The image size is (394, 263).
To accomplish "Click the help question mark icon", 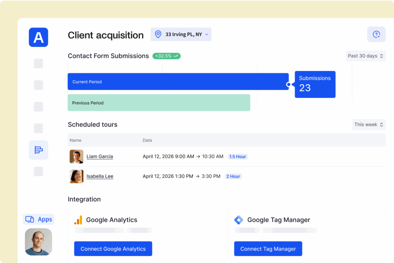I will (376, 34).
